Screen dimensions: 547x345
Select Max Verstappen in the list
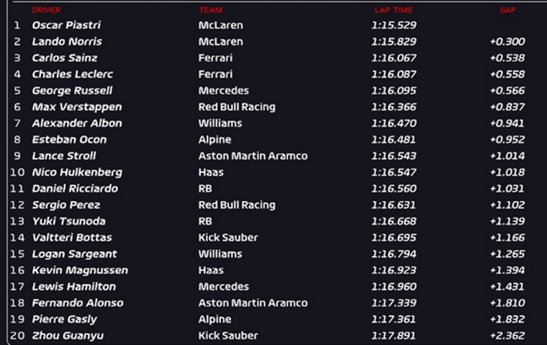click(x=77, y=107)
